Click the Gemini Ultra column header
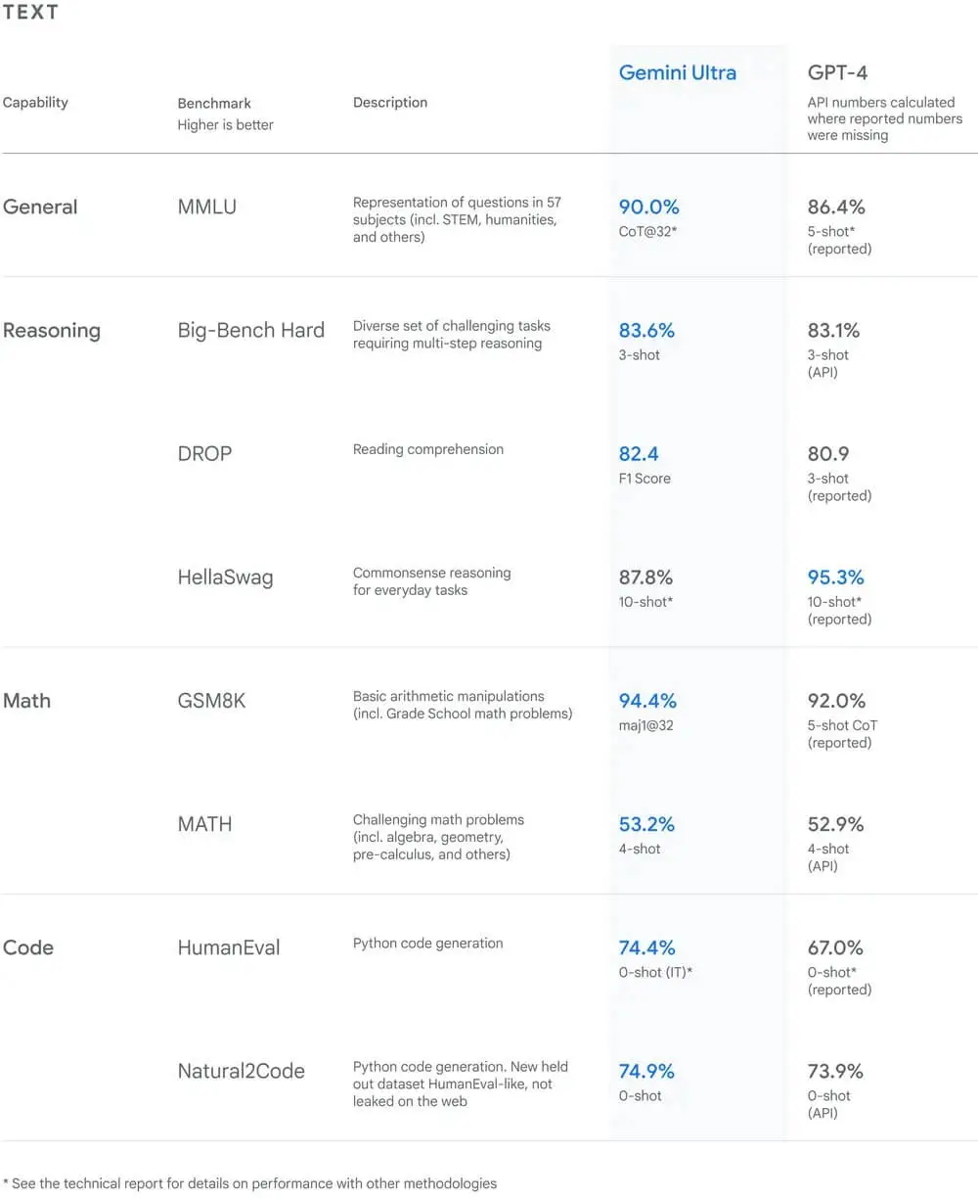 677,72
